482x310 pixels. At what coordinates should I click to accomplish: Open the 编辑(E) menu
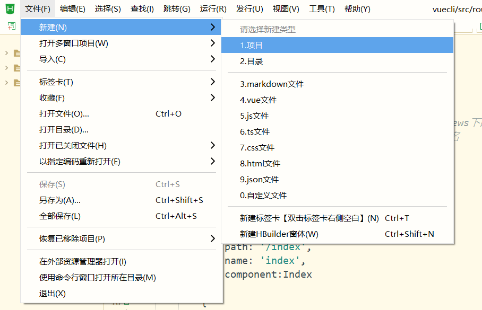pyautogui.click(x=73, y=9)
